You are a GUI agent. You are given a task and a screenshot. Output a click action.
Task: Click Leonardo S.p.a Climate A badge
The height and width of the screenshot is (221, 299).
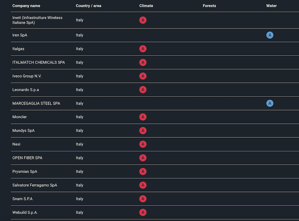pos(143,90)
